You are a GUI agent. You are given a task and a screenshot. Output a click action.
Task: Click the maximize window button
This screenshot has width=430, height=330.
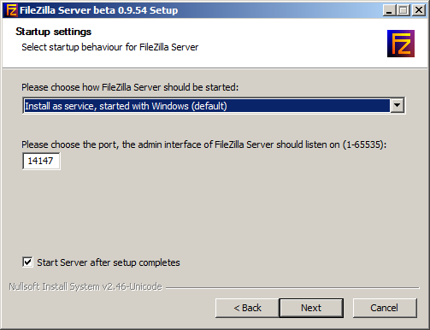(403, 10)
